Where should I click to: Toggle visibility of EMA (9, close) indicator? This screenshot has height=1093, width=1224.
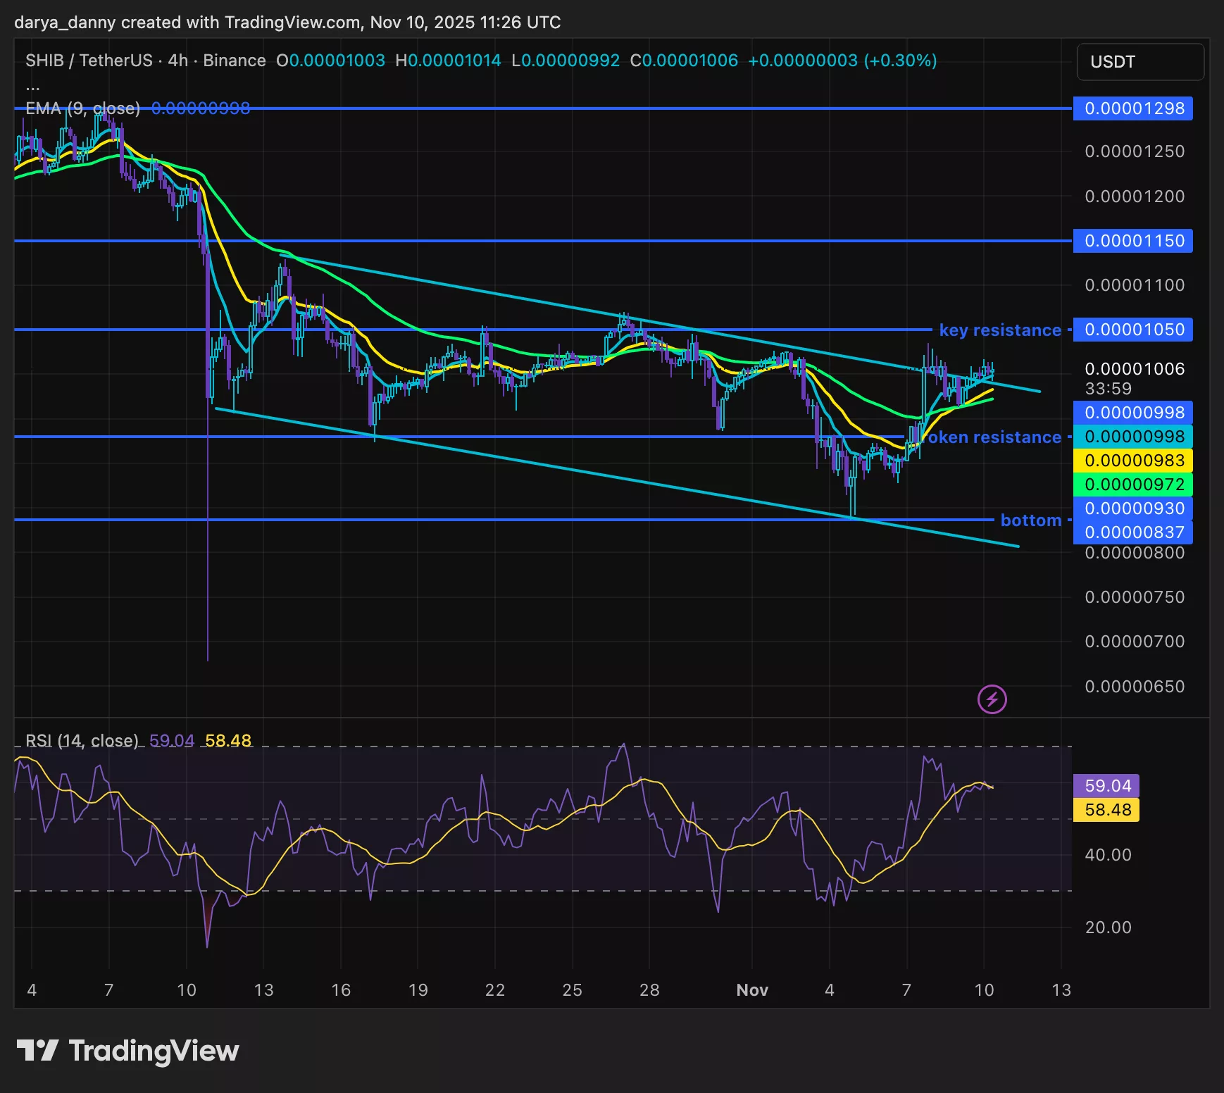pyautogui.click(x=81, y=108)
